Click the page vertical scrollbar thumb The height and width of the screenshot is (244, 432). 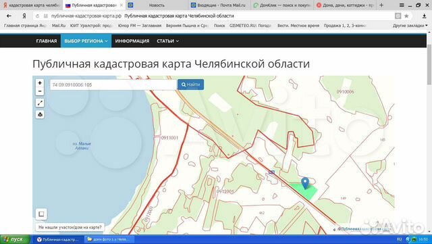point(429,65)
